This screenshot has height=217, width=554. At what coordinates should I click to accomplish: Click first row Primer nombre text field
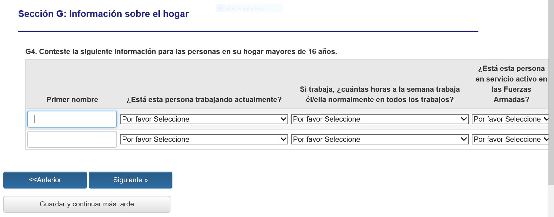(x=72, y=119)
